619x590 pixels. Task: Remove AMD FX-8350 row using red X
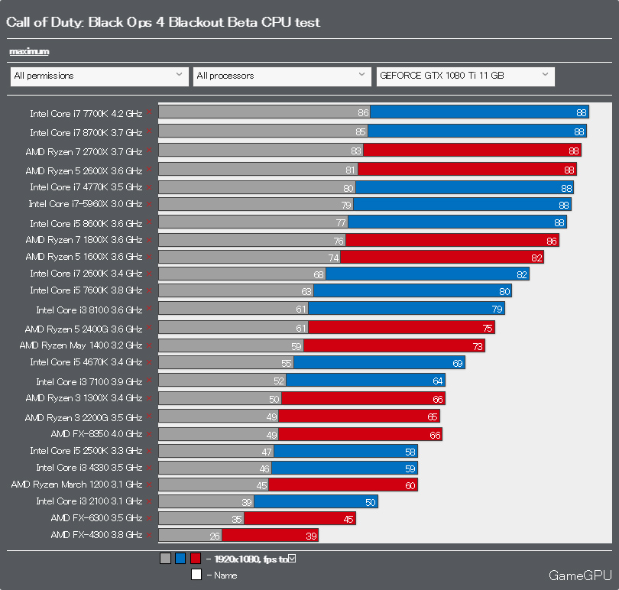(x=149, y=434)
